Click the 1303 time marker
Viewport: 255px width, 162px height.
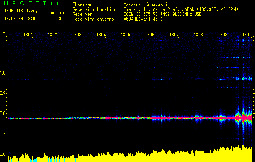pyautogui.click(x=77, y=34)
